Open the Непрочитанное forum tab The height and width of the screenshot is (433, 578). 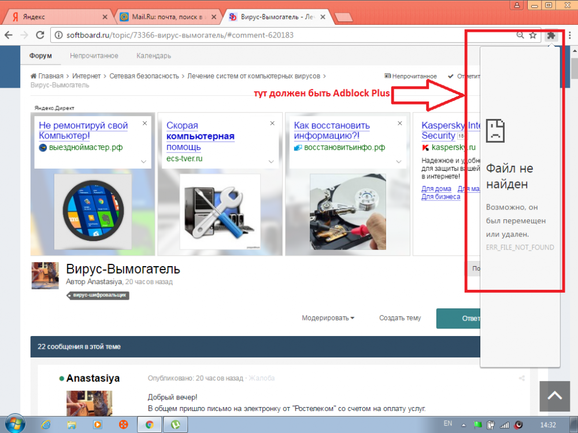click(x=94, y=56)
